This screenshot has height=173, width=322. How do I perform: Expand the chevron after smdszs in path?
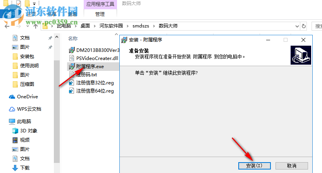(x=154, y=26)
